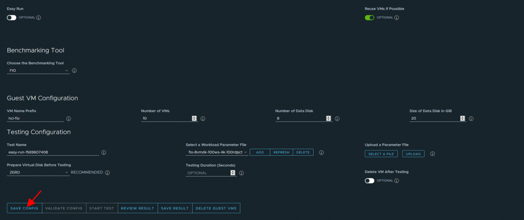Click info icon beside Size of Data Disk
This screenshot has width=524, height=220.
click(471, 119)
